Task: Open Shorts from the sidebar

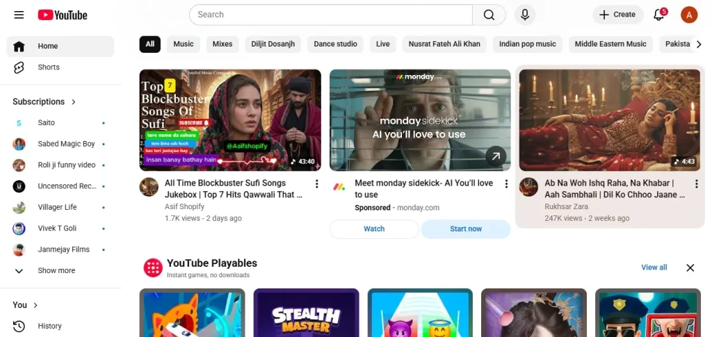Action: click(60, 67)
